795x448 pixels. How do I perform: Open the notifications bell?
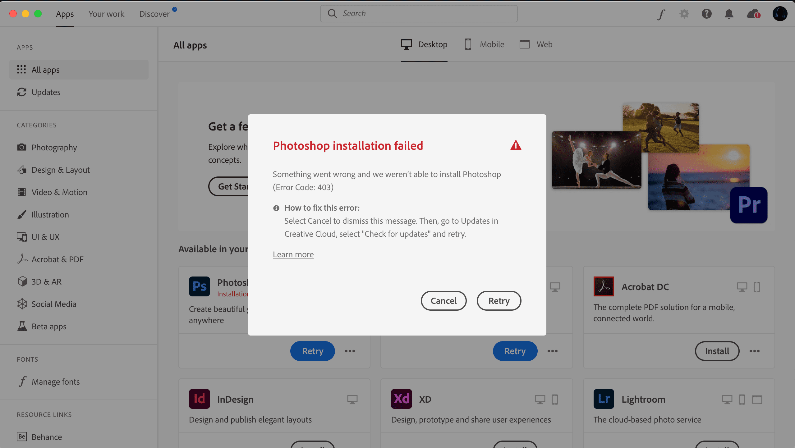coord(729,14)
